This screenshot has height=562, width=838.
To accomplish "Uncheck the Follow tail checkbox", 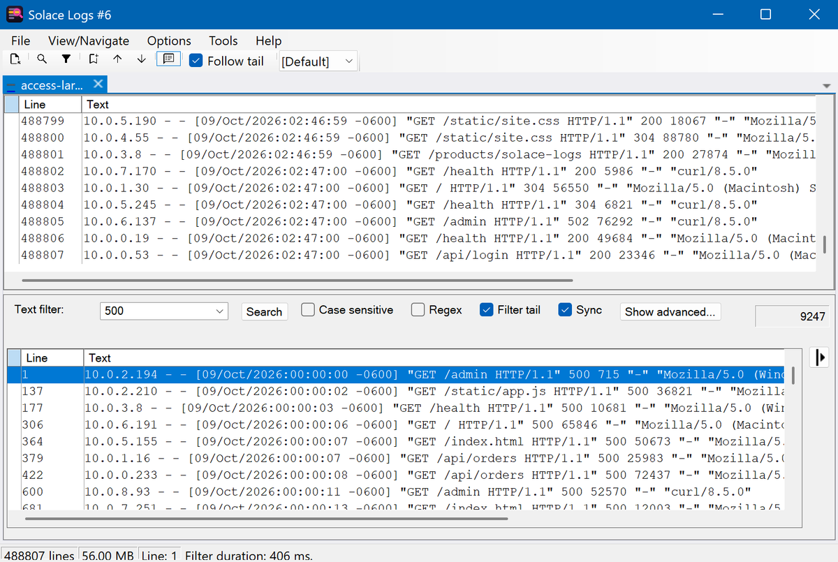I will tap(196, 61).
